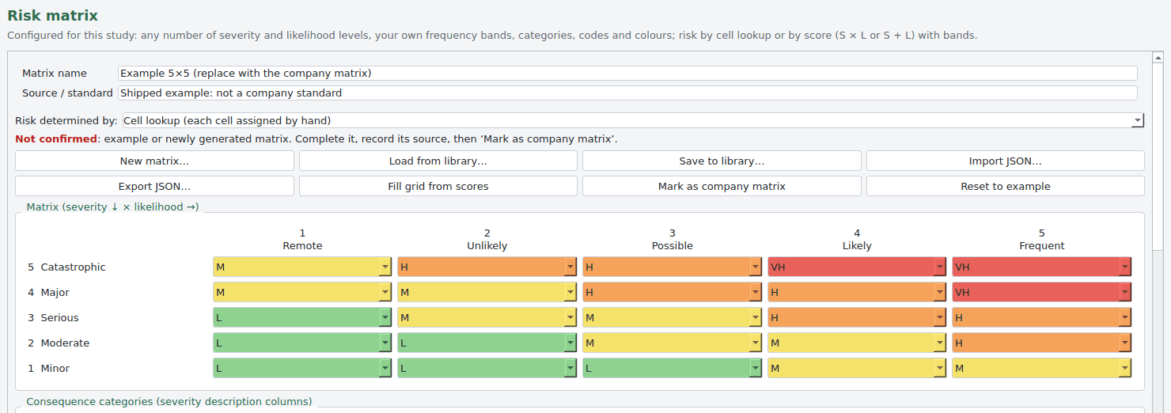Click the '3 Serious' row label
The image size is (1171, 413).
pos(53,317)
